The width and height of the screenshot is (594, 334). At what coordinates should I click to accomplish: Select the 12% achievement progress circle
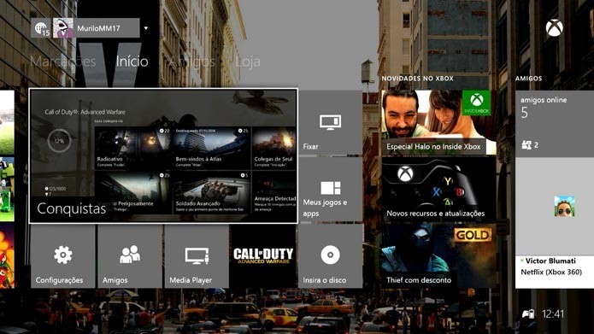point(59,141)
